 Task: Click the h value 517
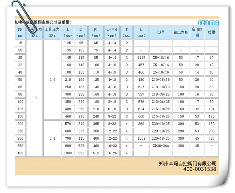pyautogui.click(x=141, y=87)
